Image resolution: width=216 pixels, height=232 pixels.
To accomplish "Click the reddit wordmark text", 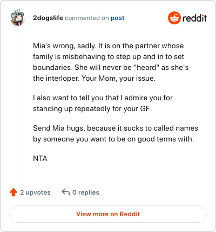I will point(194,18).
